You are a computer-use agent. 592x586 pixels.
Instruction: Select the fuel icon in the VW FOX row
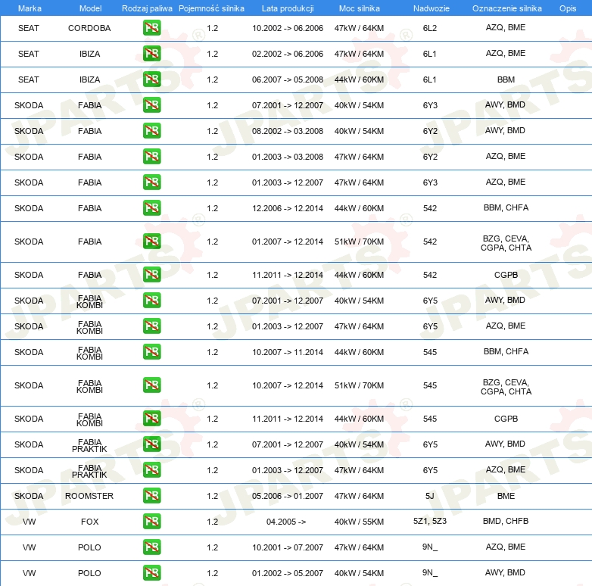[x=151, y=521]
